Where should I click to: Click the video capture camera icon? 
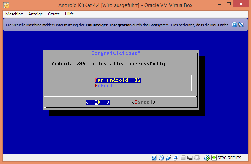click(190, 158)
